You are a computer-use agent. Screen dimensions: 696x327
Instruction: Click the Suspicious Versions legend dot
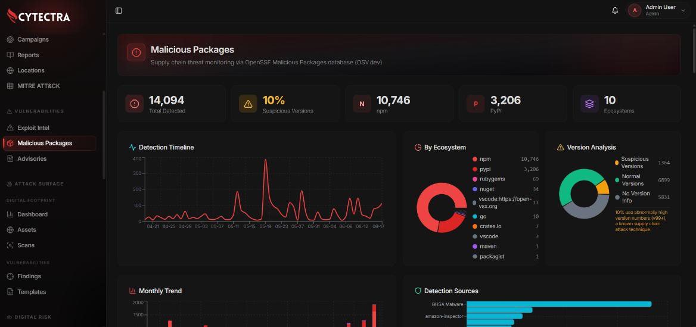click(x=617, y=163)
